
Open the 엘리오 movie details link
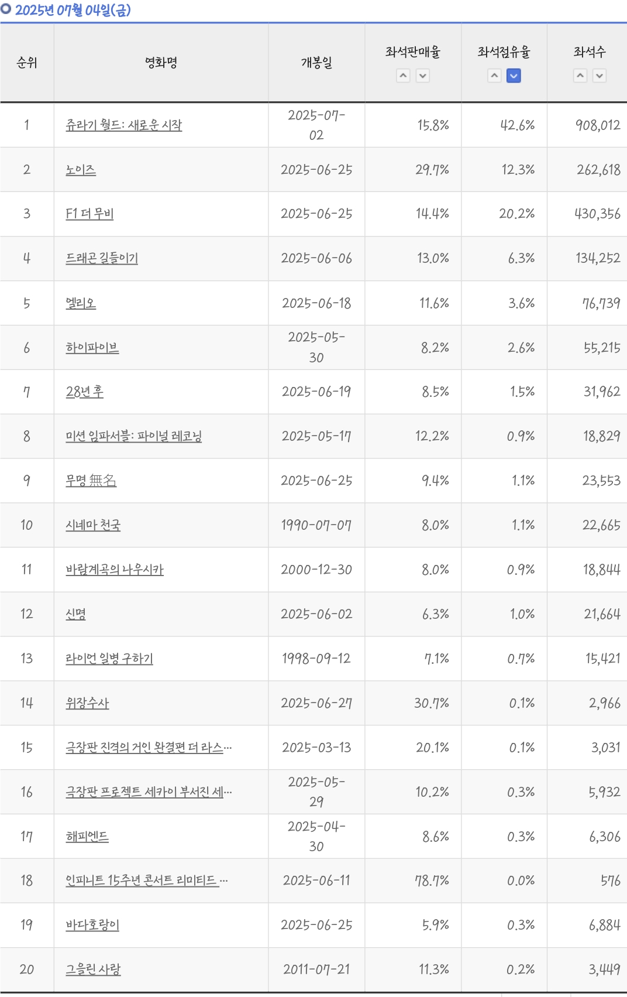tap(81, 303)
